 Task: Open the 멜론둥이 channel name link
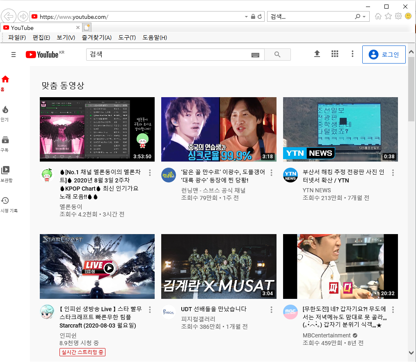pyautogui.click(x=71, y=207)
